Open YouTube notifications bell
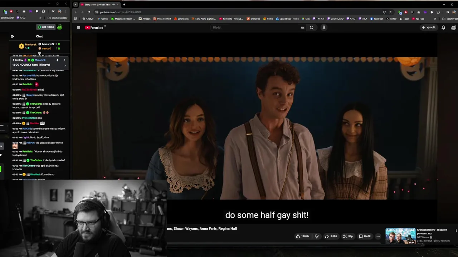 pyautogui.click(x=443, y=27)
